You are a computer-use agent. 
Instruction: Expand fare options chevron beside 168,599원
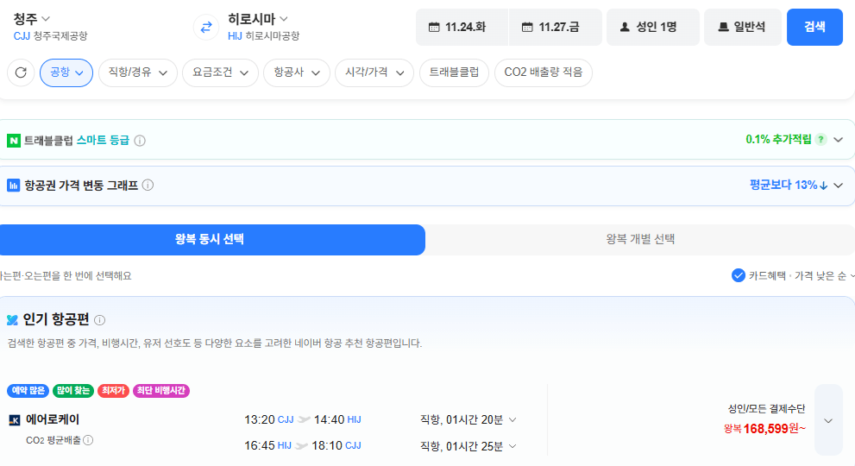(x=828, y=420)
